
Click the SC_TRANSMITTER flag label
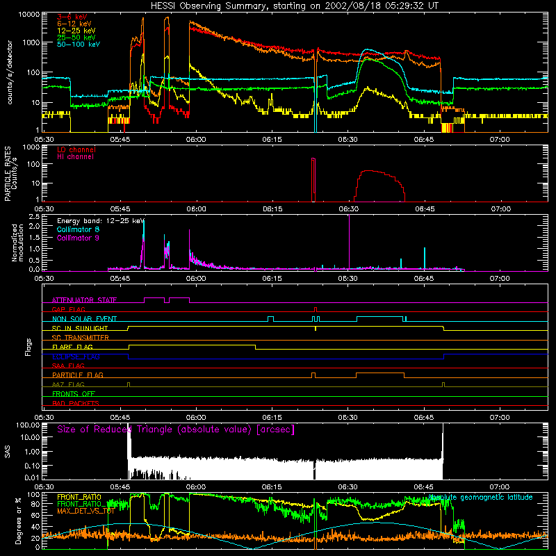click(80, 338)
